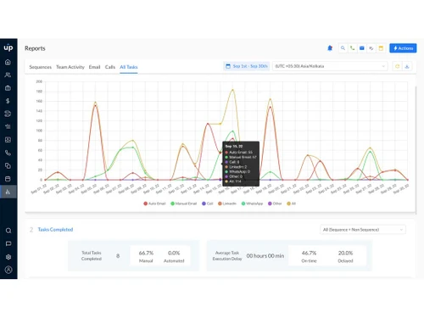Toggle the Manual Email series in legend

coord(184,204)
